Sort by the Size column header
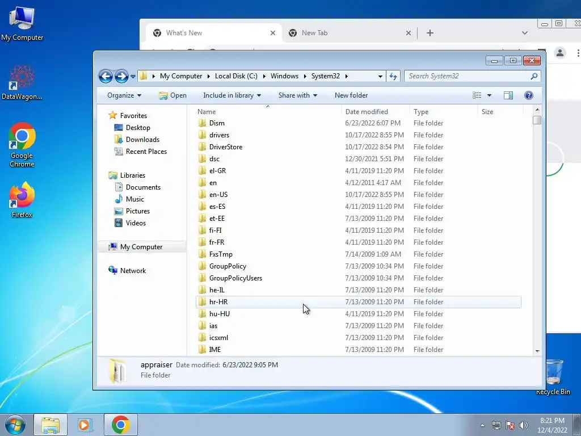 click(x=487, y=112)
